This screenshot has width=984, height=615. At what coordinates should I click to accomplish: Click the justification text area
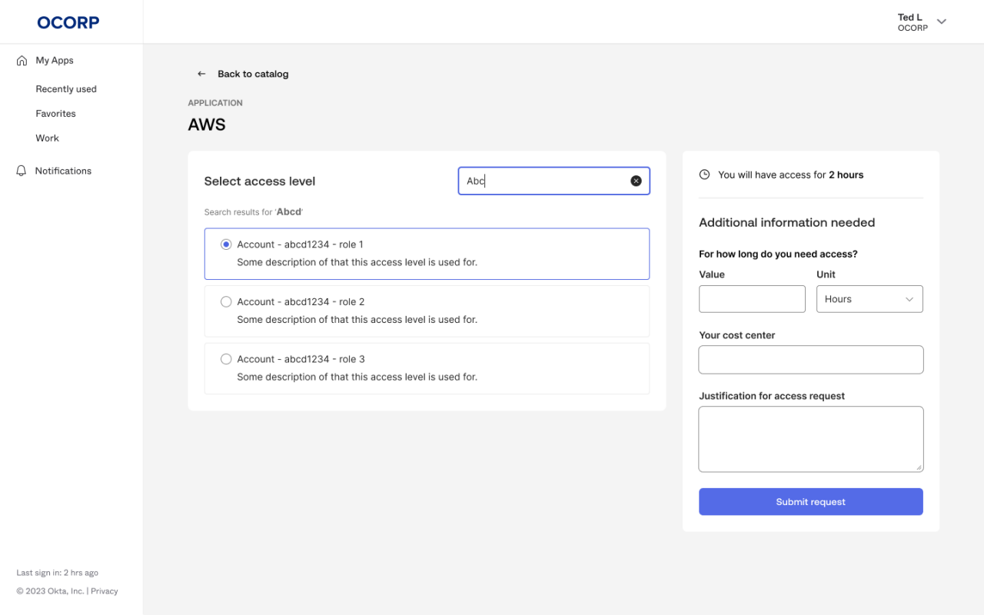coord(810,438)
